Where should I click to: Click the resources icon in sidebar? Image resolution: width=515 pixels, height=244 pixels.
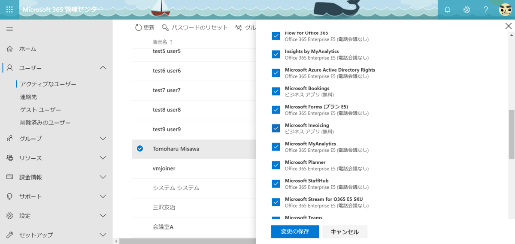click(10, 158)
